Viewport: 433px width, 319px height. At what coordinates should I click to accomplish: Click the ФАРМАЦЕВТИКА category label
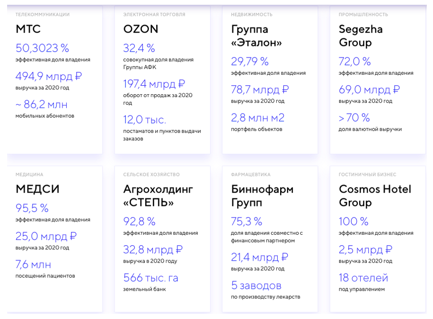(251, 175)
